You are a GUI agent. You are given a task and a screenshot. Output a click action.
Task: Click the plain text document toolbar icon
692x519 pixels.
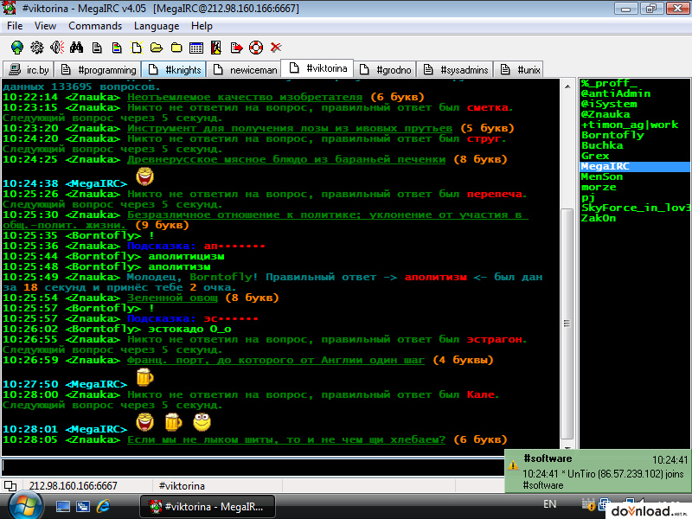tap(97, 48)
